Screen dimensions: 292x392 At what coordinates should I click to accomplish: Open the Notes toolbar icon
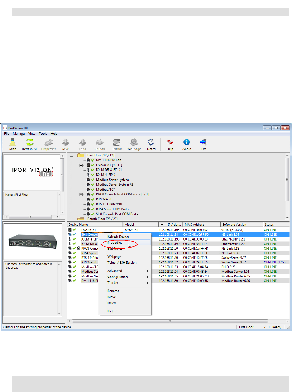(151, 144)
